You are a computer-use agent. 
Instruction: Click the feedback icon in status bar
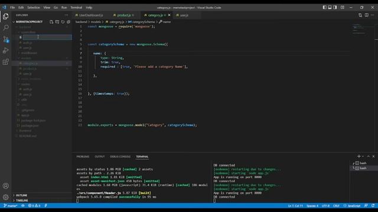[x=366, y=206]
